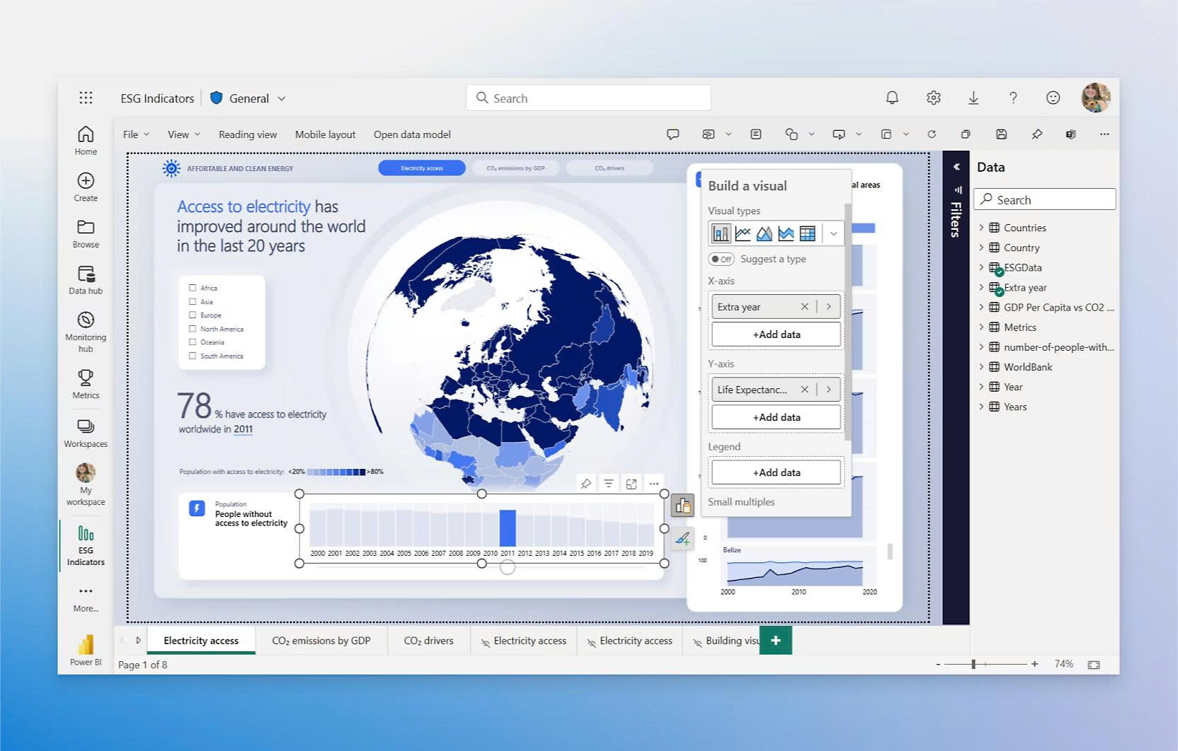
Task: Toggle the Suggest a type switch
Action: (x=721, y=259)
